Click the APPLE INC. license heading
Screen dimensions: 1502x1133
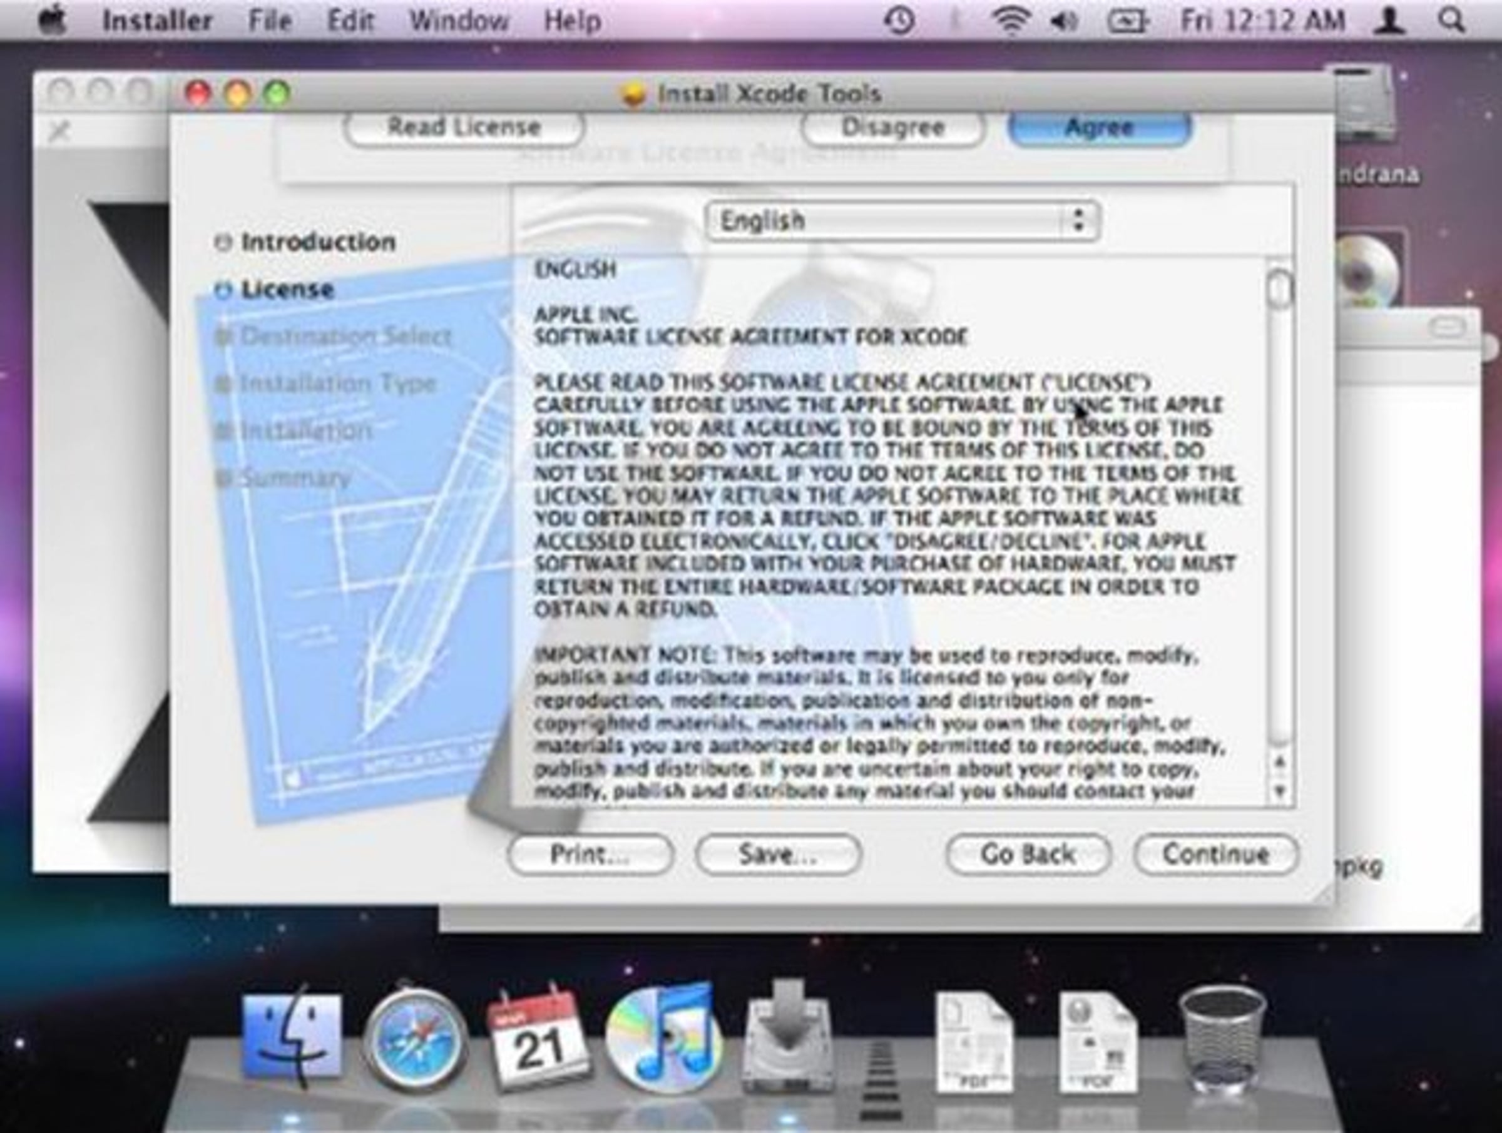(585, 314)
